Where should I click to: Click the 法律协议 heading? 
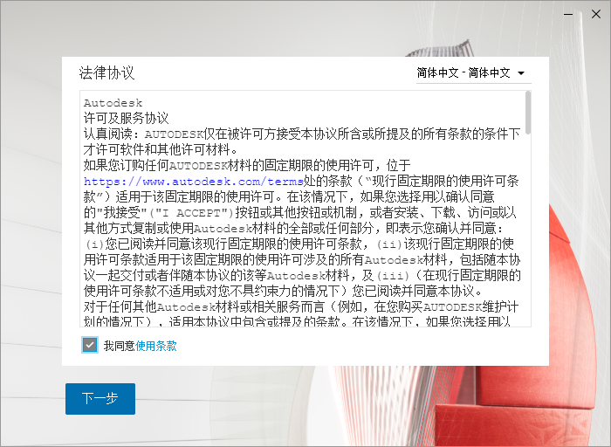point(106,72)
